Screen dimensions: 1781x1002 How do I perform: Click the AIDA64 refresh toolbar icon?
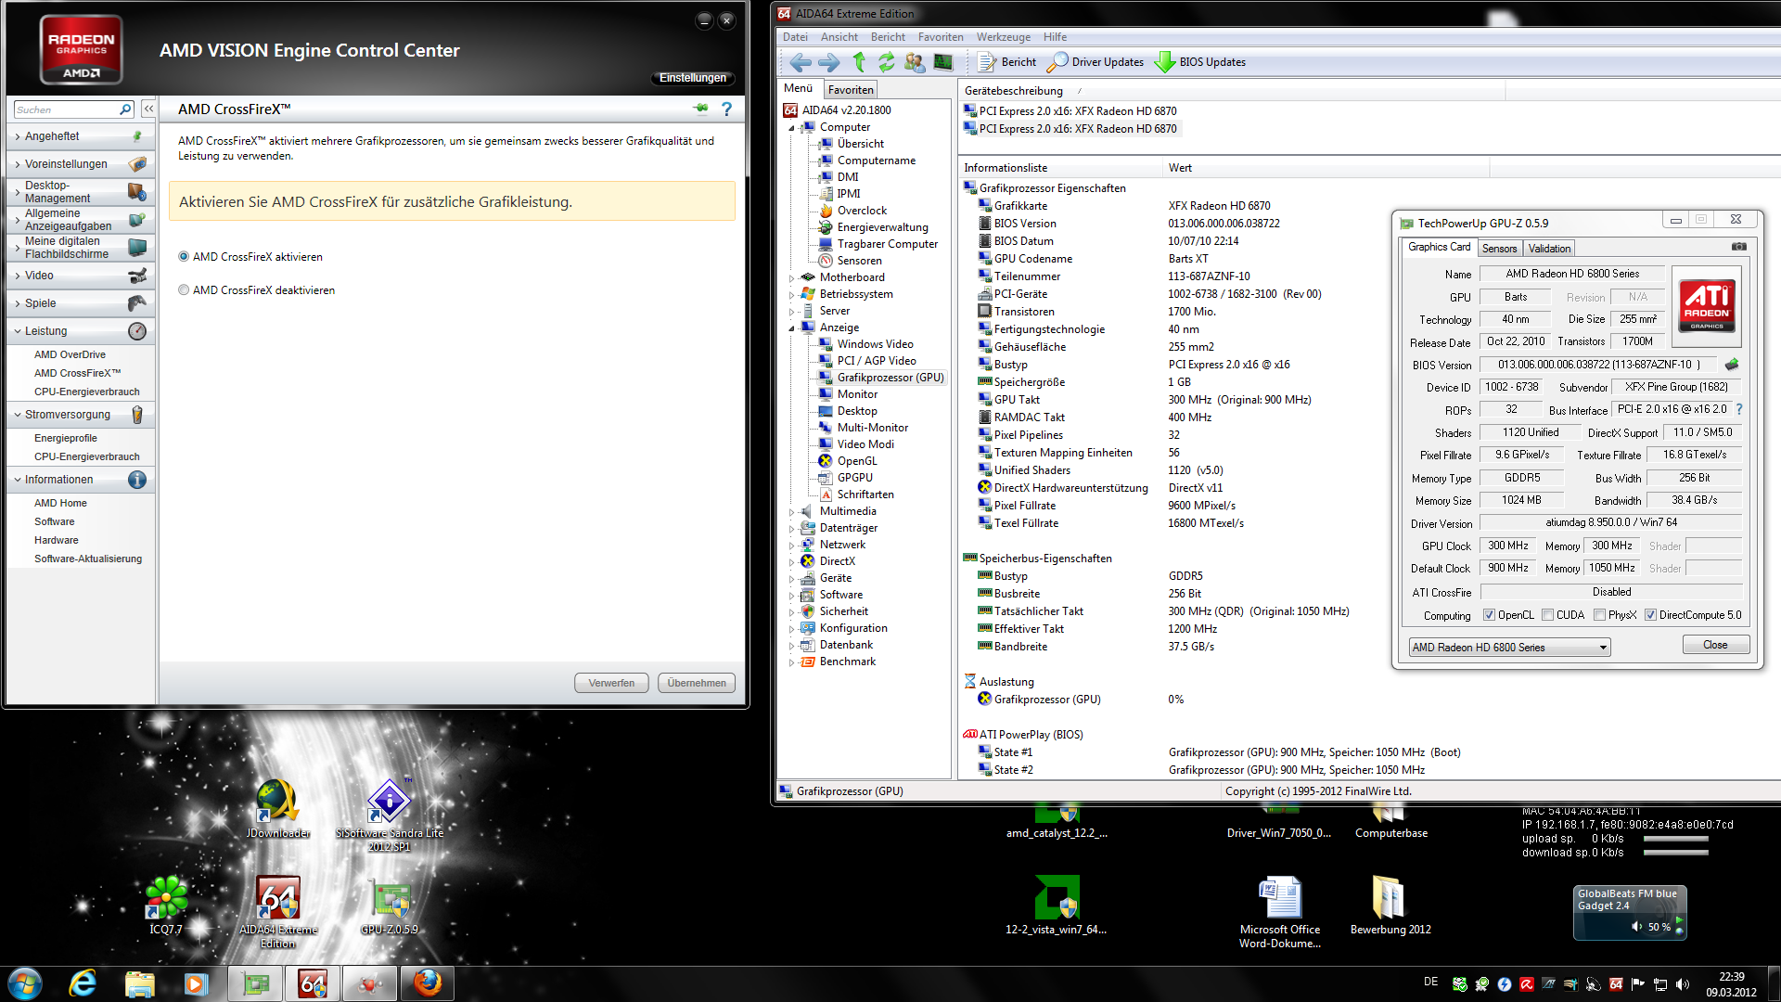pos(887,62)
